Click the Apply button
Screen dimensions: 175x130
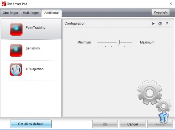(x=160, y=124)
